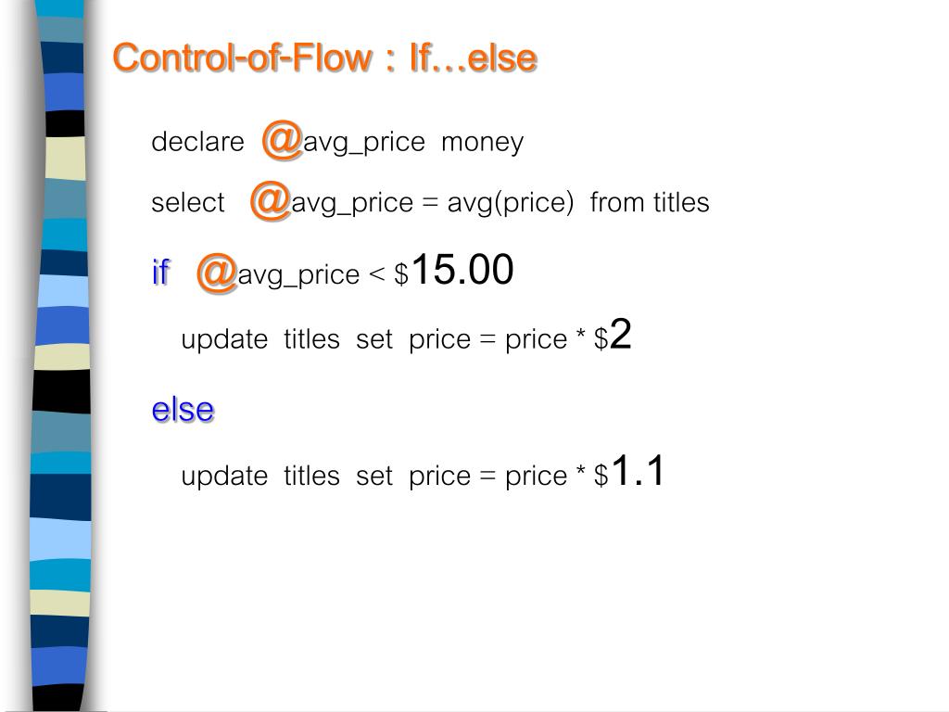Click the large number 2 multiplier
This screenshot has width=949, height=712.
[x=620, y=334]
